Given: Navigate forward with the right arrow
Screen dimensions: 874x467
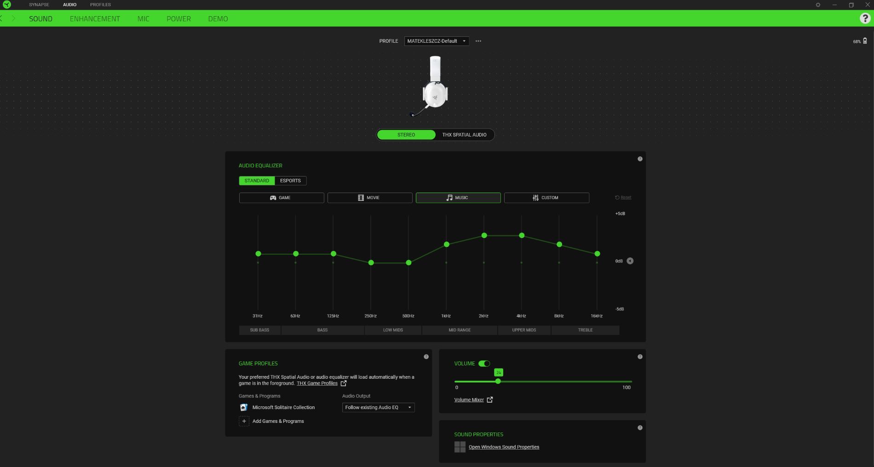Looking at the screenshot, I should pos(14,18).
